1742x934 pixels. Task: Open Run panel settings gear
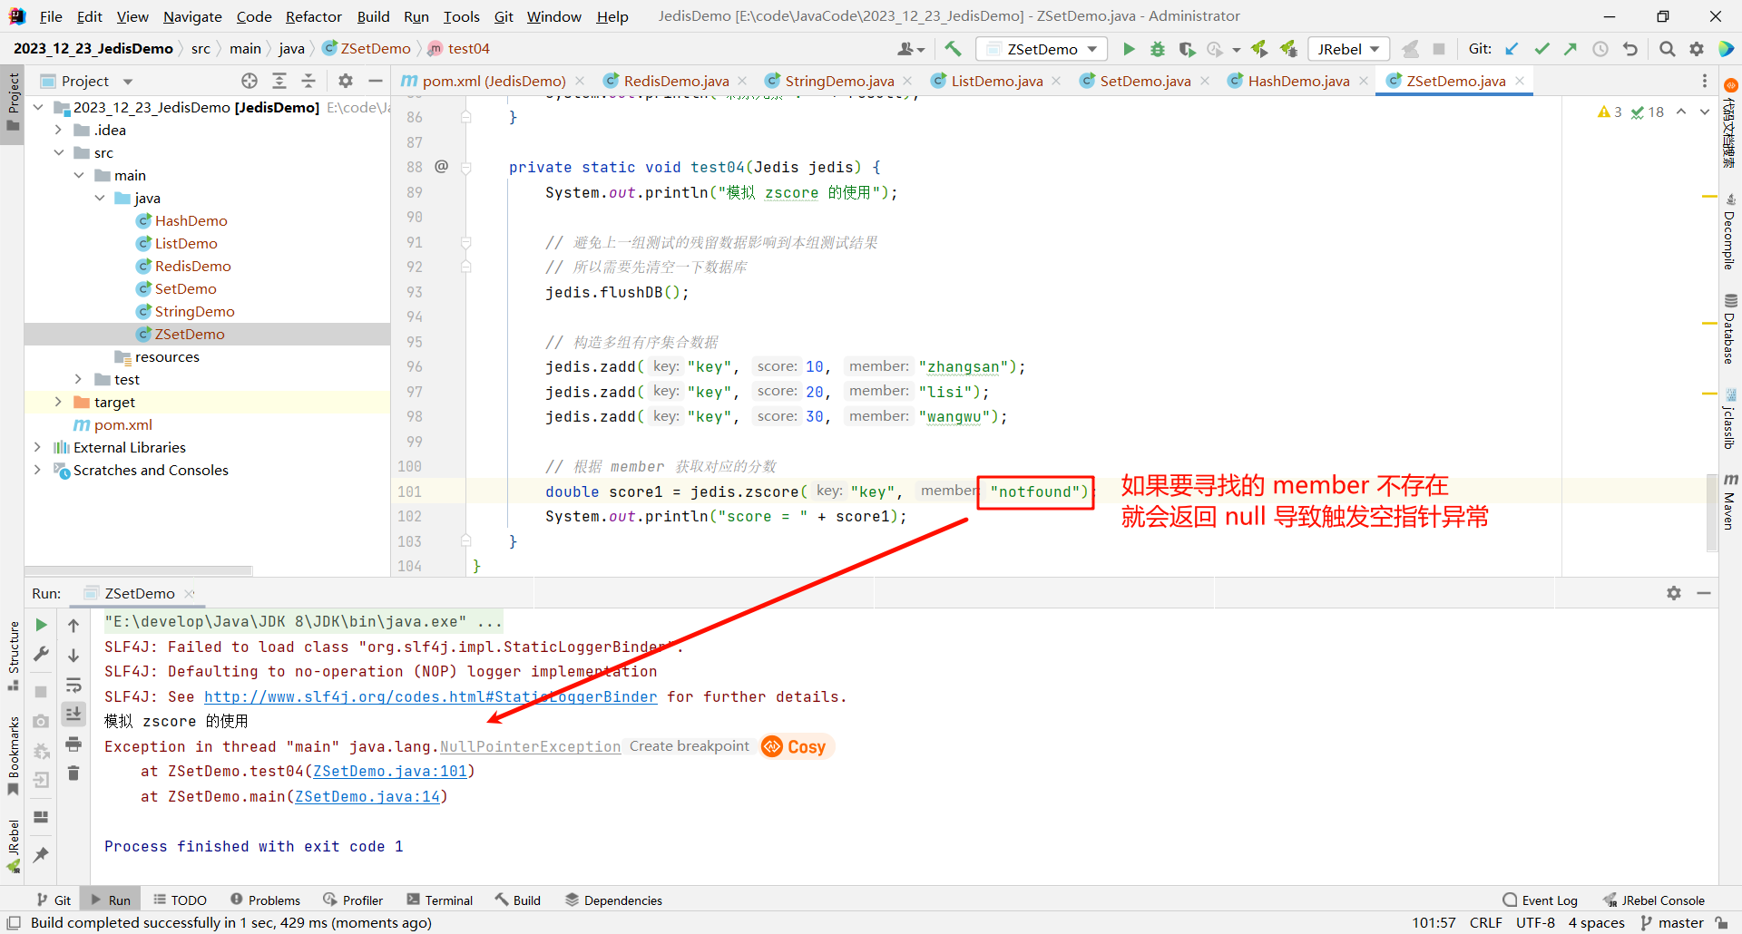point(1674,593)
